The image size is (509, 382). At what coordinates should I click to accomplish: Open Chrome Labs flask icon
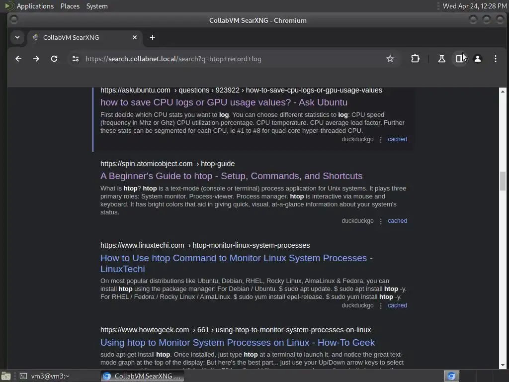coord(441,59)
